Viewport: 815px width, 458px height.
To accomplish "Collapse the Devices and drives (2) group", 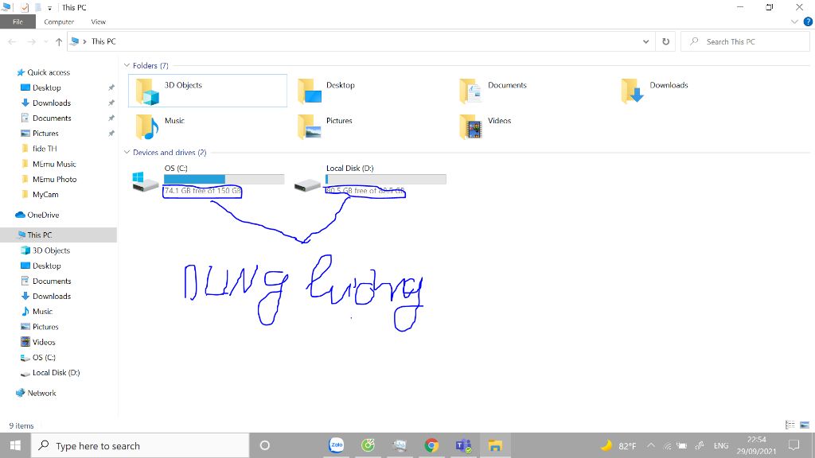I will coord(127,152).
